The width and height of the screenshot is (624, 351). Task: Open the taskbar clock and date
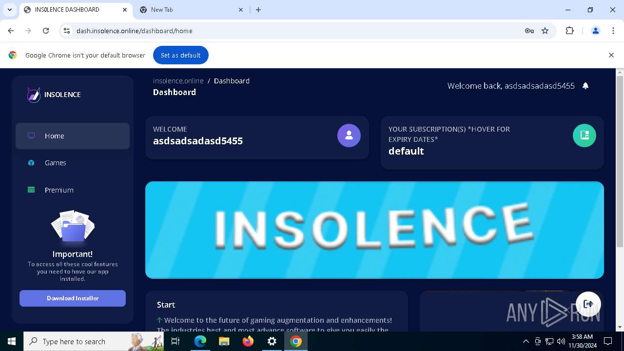point(582,341)
